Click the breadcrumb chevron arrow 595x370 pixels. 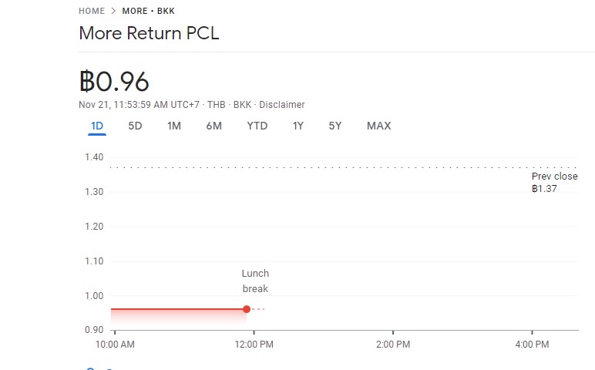coord(113,12)
